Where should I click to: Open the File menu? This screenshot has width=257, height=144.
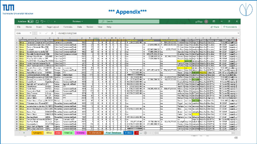19,27
